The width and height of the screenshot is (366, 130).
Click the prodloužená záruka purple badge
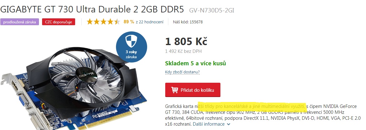(x=20, y=22)
